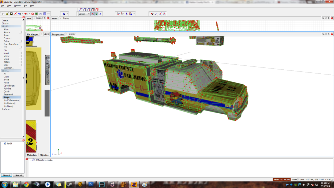Image resolution: width=334 pixels, height=188 pixels.
Task: Expand the Align... command entry
Action: (x=7, y=29)
